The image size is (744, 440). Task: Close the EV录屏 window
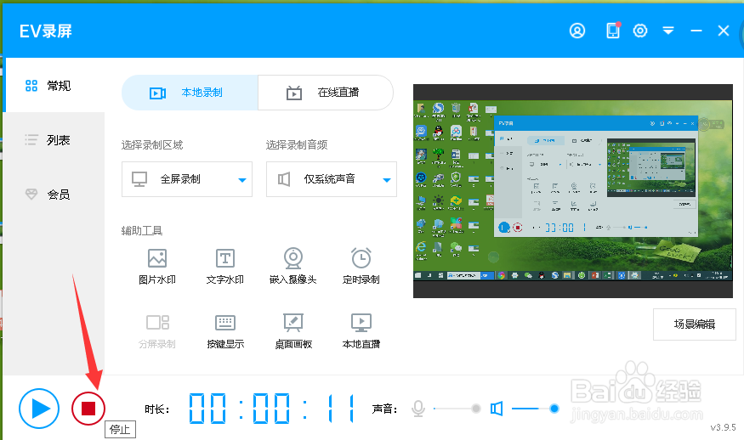pyautogui.click(x=723, y=31)
